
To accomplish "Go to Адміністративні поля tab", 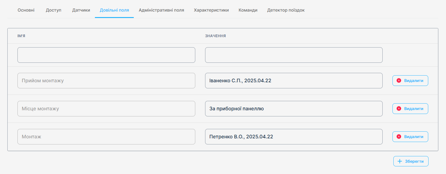I will [161, 10].
